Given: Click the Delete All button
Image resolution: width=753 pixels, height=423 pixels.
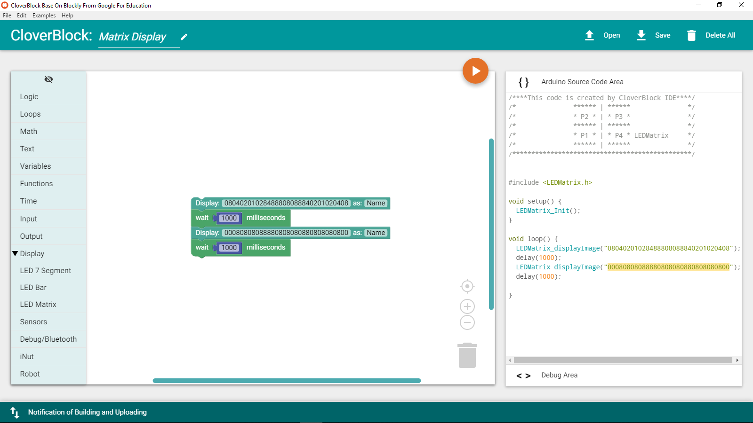Looking at the screenshot, I should pos(711,35).
